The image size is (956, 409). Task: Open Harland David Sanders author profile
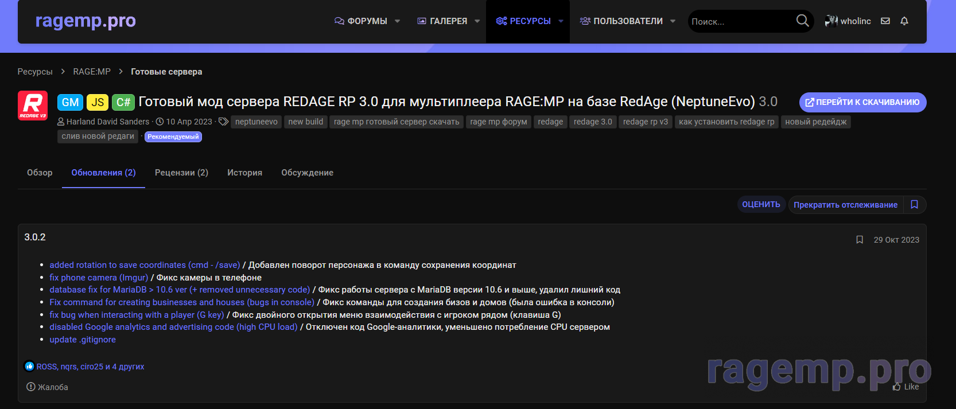pos(108,122)
